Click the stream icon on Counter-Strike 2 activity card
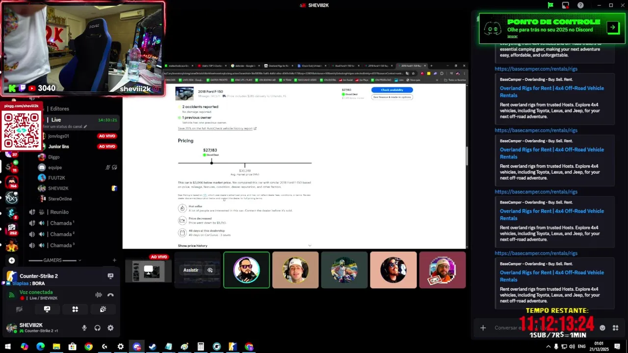628x353 pixels. pos(110,276)
